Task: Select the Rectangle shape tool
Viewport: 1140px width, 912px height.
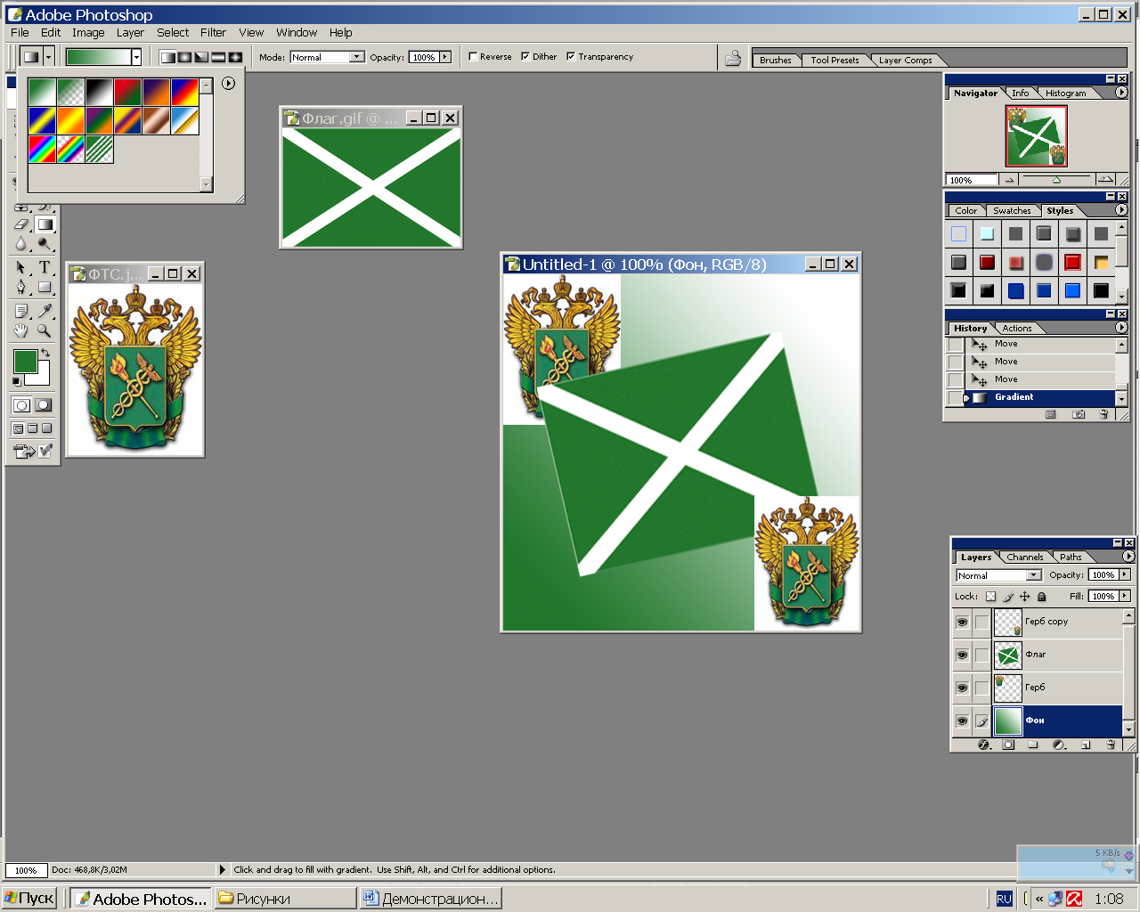Action: pyautogui.click(x=45, y=287)
